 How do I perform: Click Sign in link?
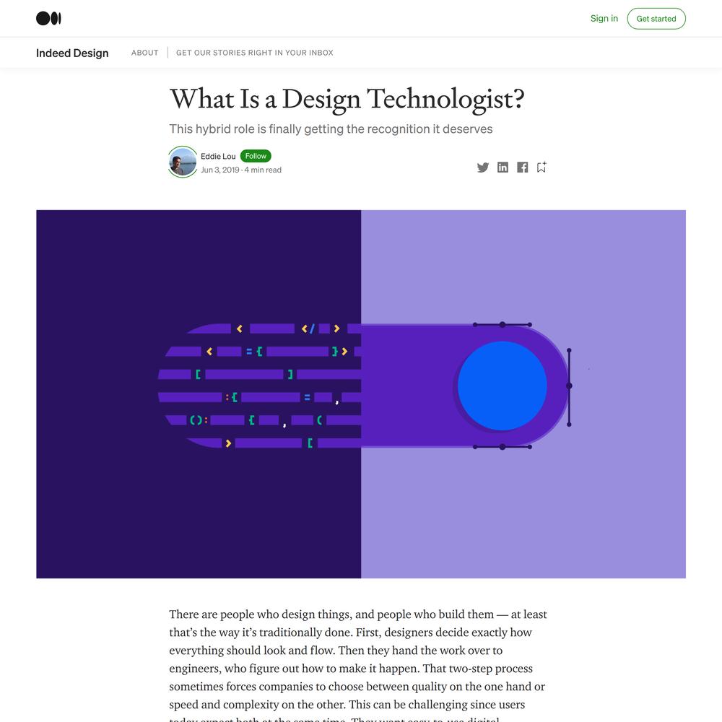tap(604, 19)
